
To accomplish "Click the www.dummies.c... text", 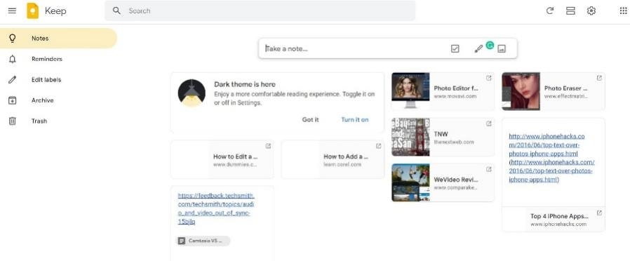I will 235,165.
